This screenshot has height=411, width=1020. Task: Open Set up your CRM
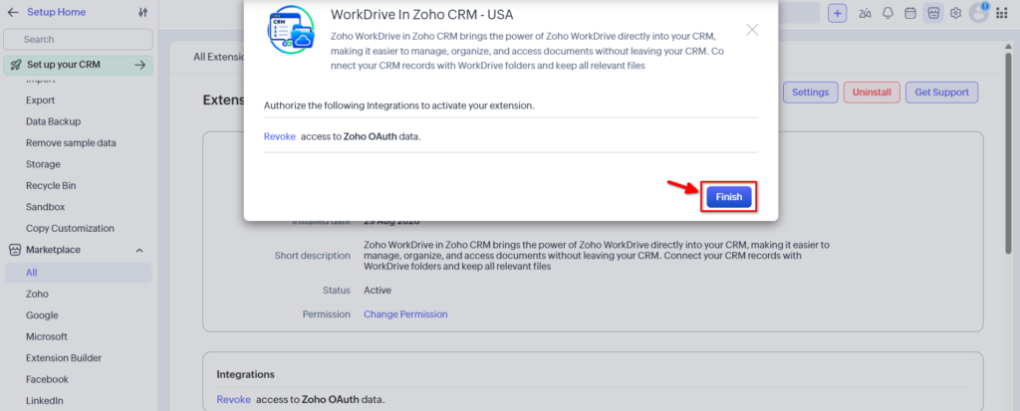(78, 65)
